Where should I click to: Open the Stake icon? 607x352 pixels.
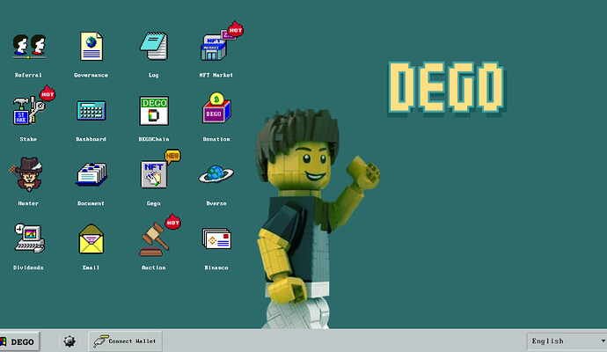[27, 111]
